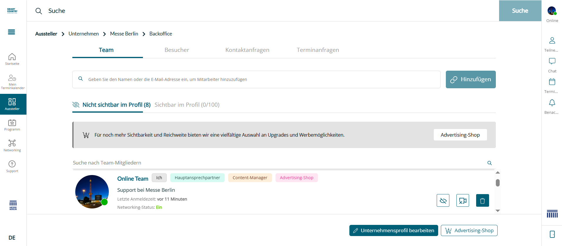Open the Networking section
This screenshot has height=246, width=562.
click(x=12, y=146)
